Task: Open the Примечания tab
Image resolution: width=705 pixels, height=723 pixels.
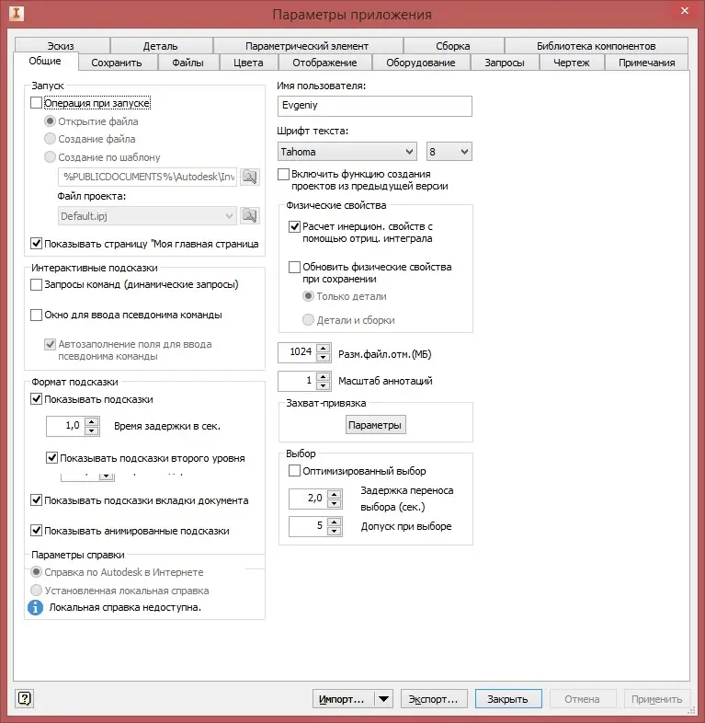Action: point(647,63)
